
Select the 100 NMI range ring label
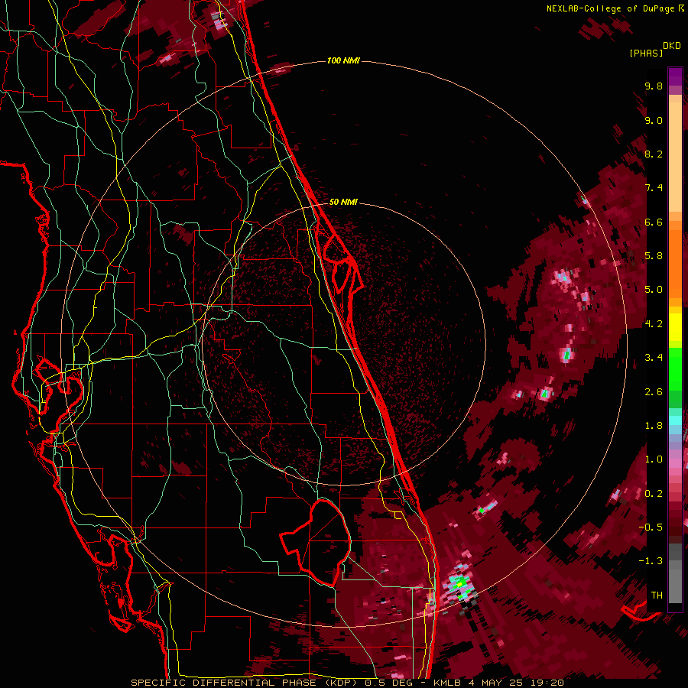click(x=343, y=60)
